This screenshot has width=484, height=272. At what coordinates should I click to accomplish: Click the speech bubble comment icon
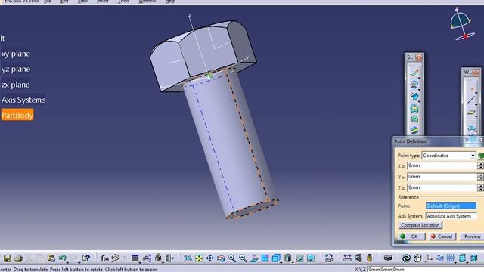[x=116, y=258]
